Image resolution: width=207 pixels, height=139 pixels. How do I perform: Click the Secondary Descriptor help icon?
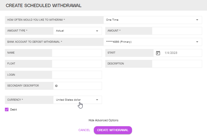56,86
